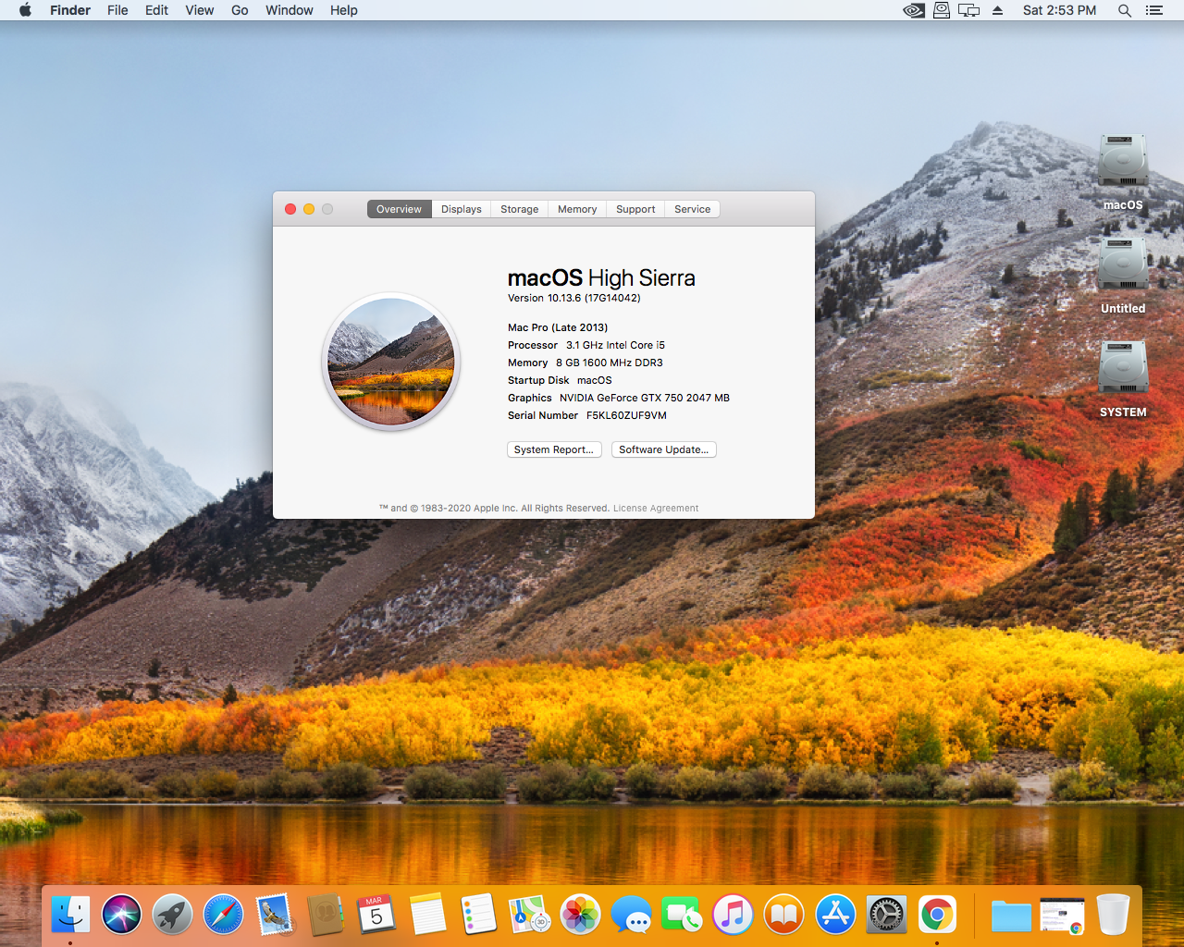1184x947 pixels.
Task: Open the Trash in the dock
Action: [1113, 916]
